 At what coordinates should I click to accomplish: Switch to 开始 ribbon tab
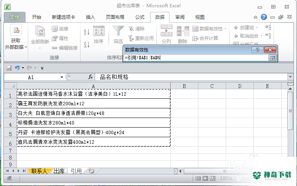(x=36, y=17)
